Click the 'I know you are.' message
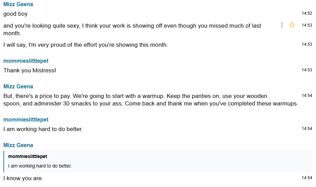The image size is (316, 187). [x=23, y=178]
